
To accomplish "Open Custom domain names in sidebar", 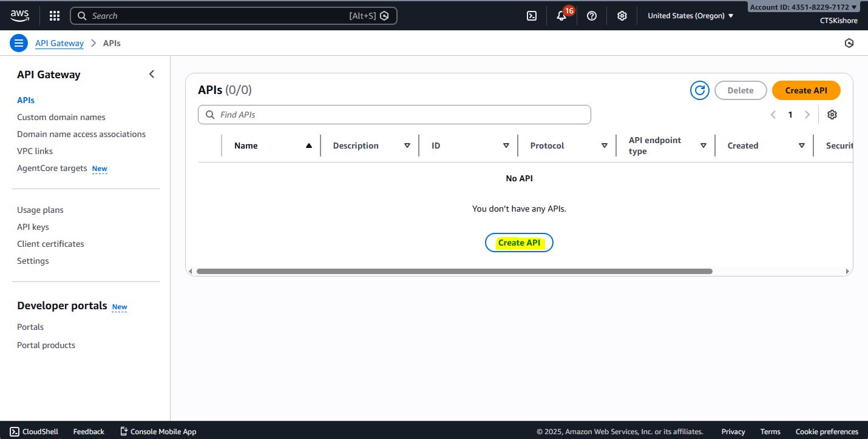I will (61, 117).
